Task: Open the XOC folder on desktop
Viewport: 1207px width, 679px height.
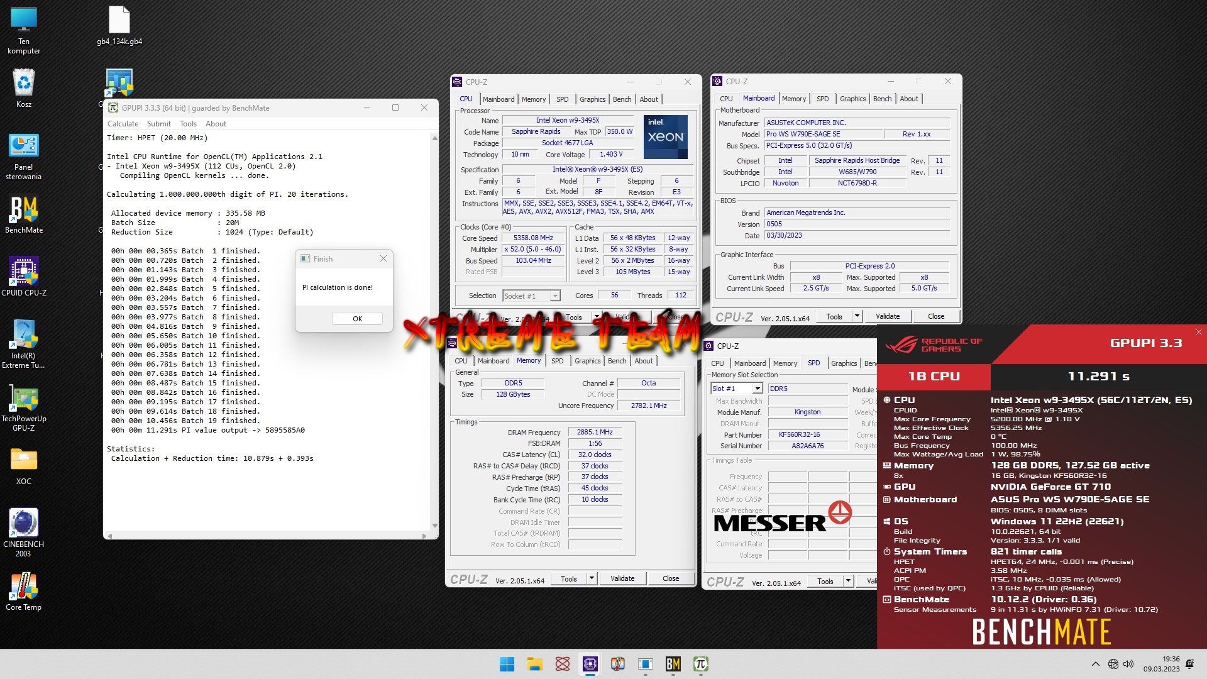Action: (24, 466)
